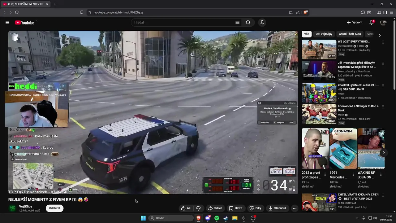Screen dimensions: 396x223
Task: Open the WAKING UP LOBA short title
Action: point(367,175)
